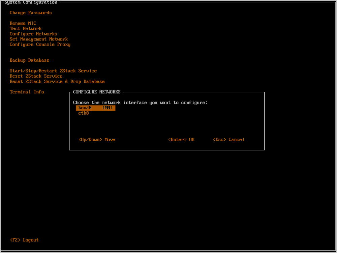Image resolution: width=337 pixels, height=253 pixels.
Task: Open Backup Database menu item
Action: click(x=29, y=60)
